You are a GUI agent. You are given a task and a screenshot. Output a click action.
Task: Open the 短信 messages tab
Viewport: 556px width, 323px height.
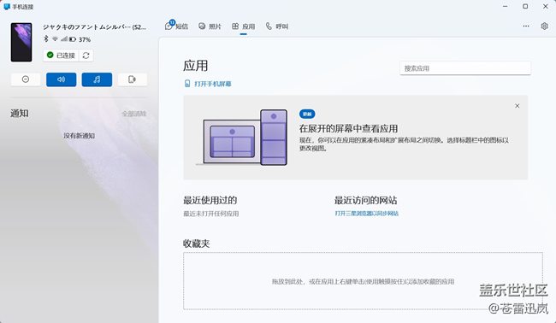tap(176, 26)
